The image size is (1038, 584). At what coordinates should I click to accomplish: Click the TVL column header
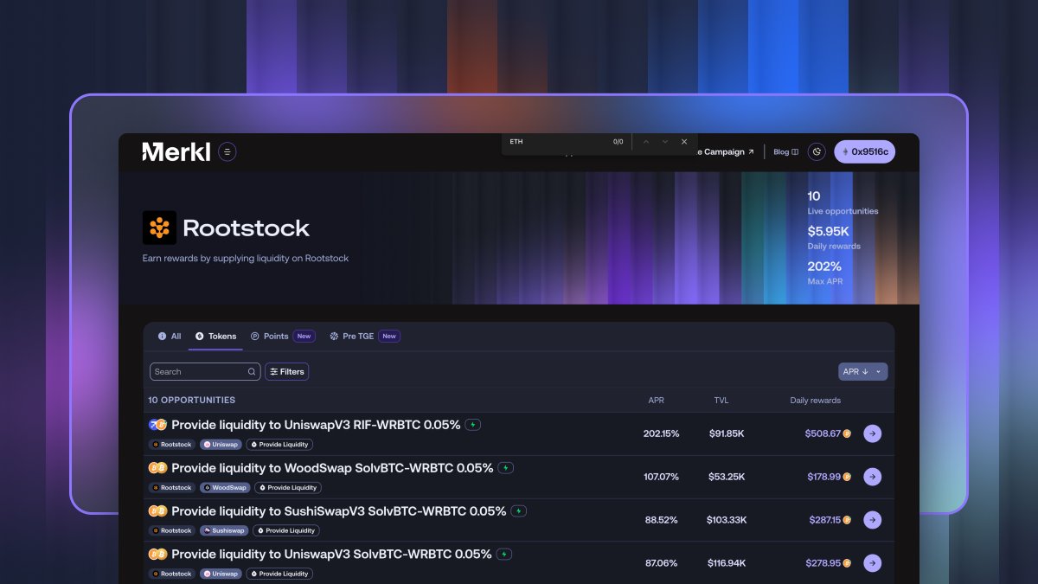point(721,401)
